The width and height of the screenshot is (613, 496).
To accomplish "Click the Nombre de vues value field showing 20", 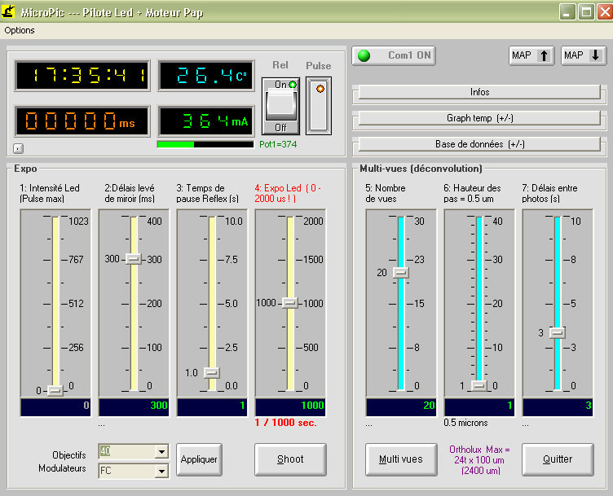I will click(x=401, y=407).
